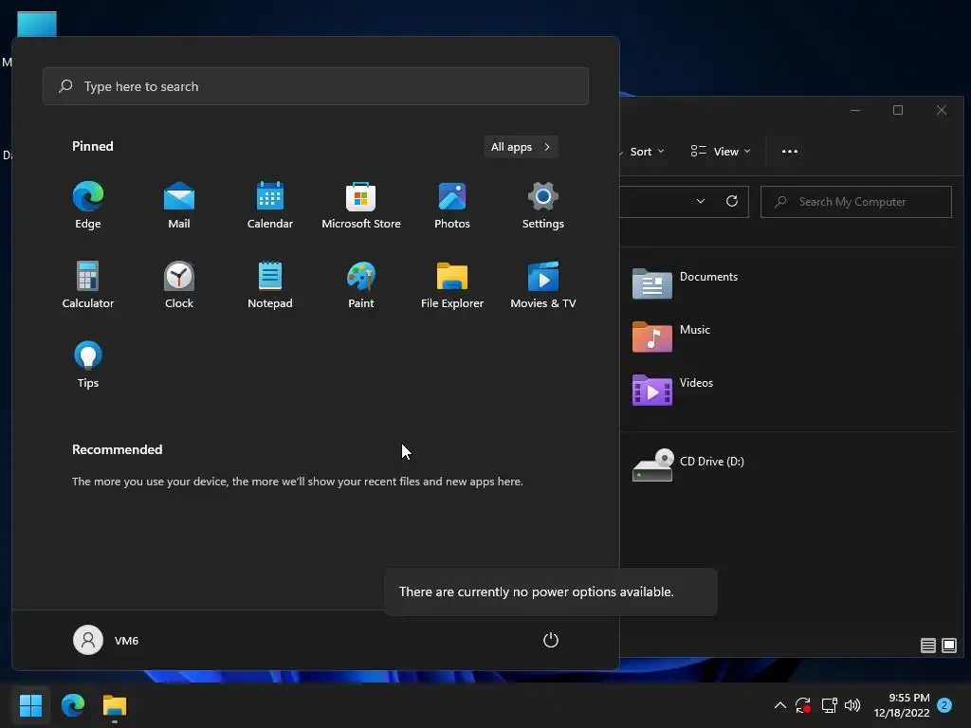The width and height of the screenshot is (971, 728).
Task: Open the blue desktop icon behind Start menu
Action: coord(37,24)
